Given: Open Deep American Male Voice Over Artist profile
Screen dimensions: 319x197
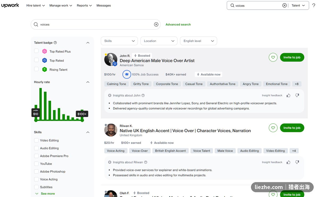Looking at the screenshot, I should pyautogui.click(x=157, y=61).
